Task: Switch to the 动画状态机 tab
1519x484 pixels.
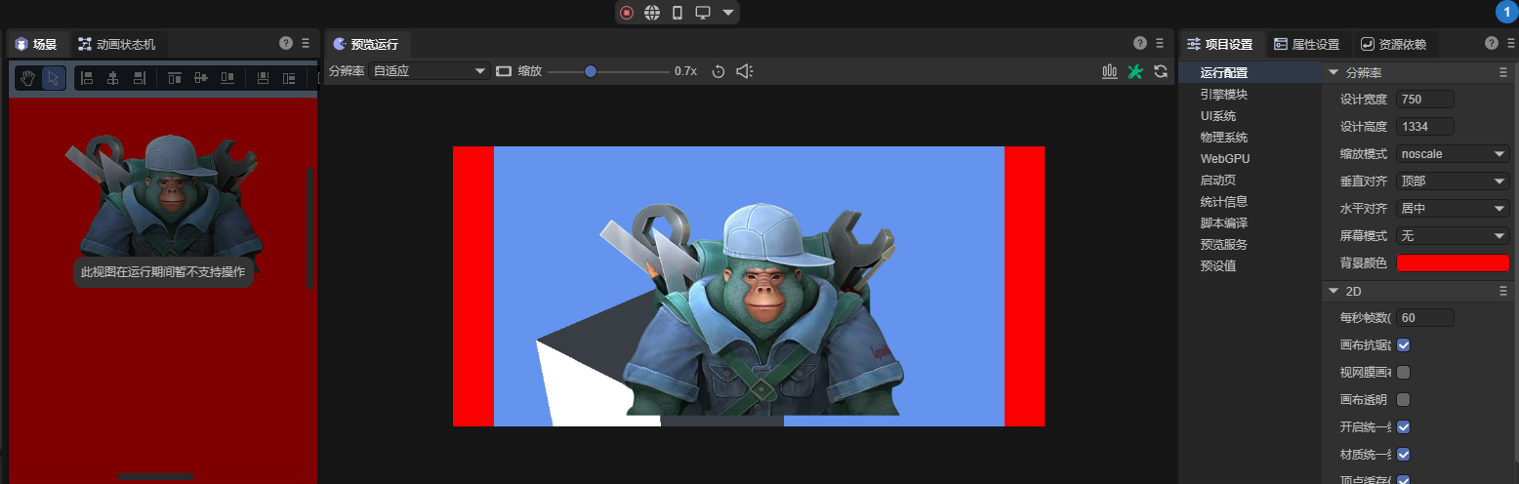Action: (x=118, y=44)
